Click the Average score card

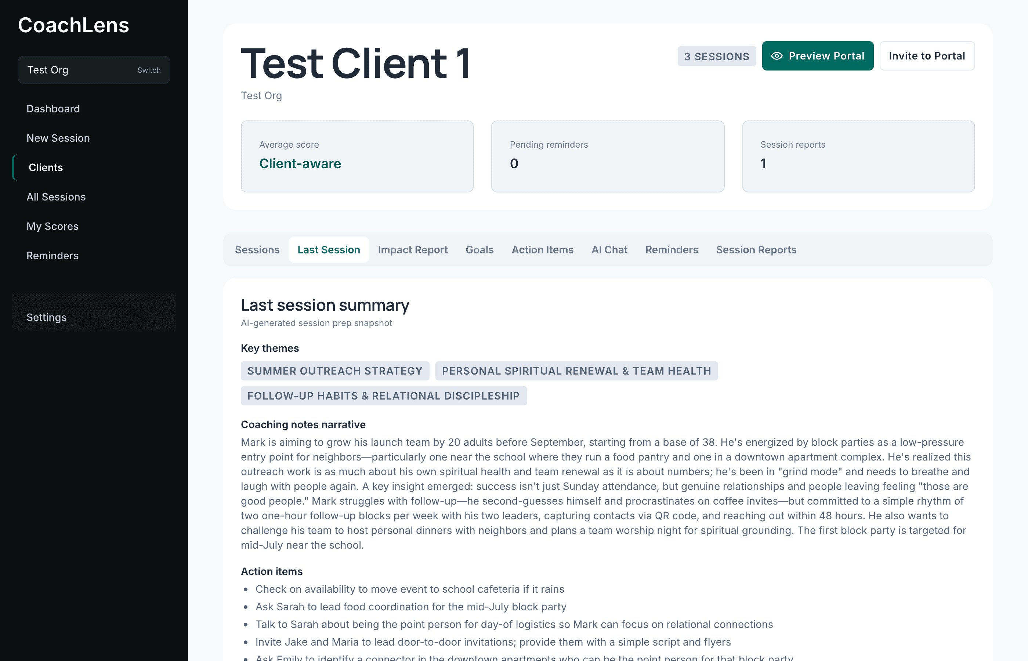point(357,156)
